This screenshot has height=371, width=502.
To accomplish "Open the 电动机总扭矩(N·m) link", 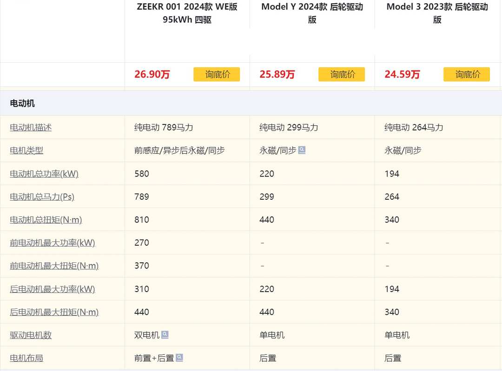I will pos(46,220).
